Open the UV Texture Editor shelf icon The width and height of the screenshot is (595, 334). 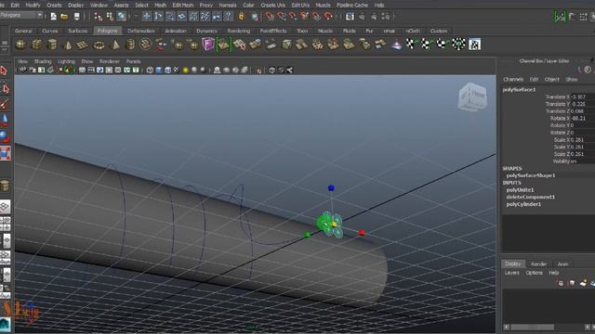coord(474,45)
